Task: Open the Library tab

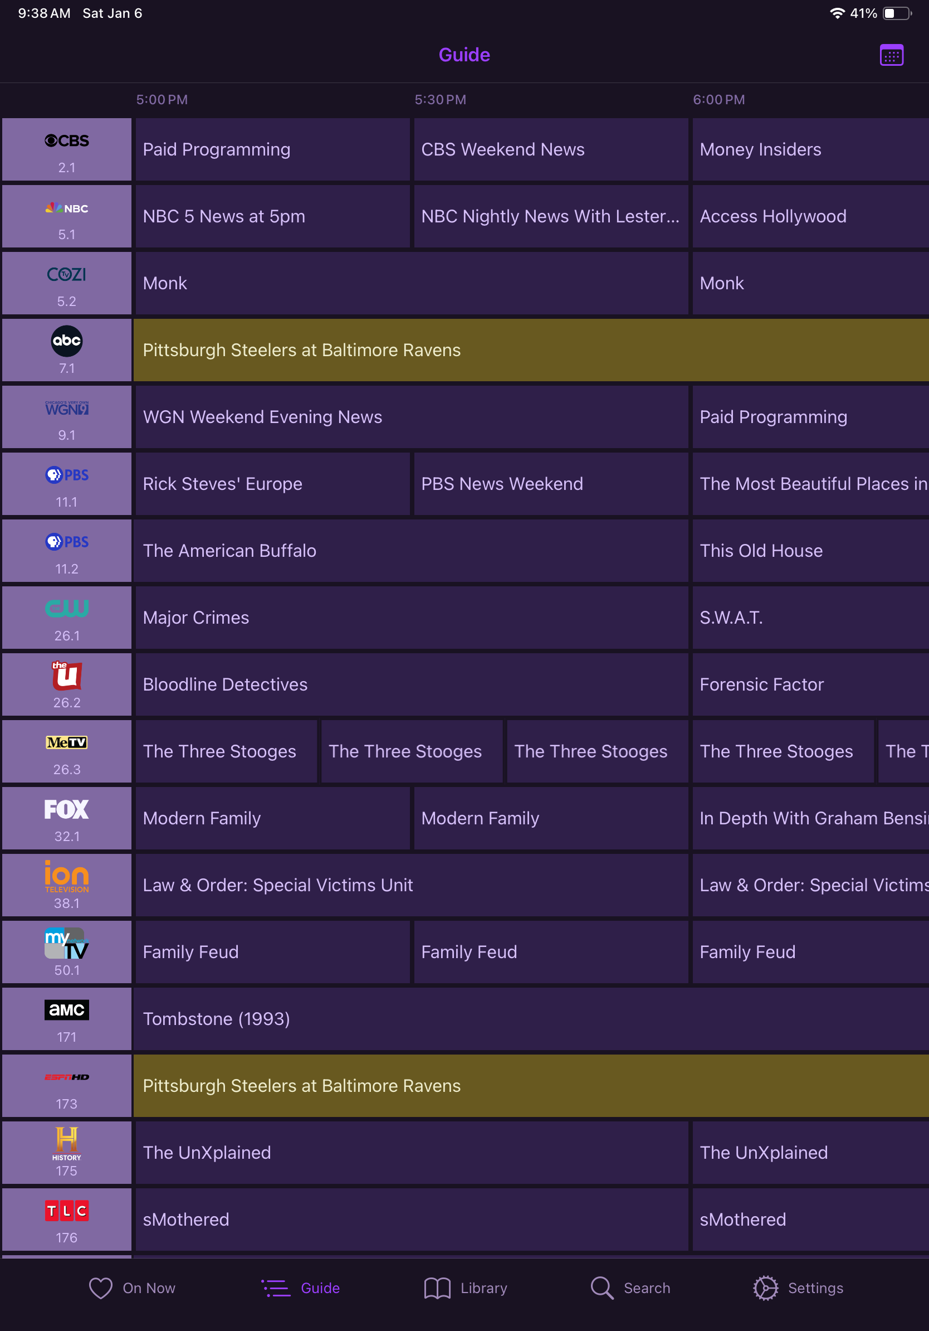Action: click(466, 1288)
